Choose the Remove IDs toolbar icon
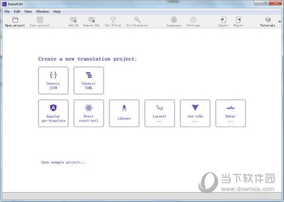 pyautogui.click(x=91, y=20)
